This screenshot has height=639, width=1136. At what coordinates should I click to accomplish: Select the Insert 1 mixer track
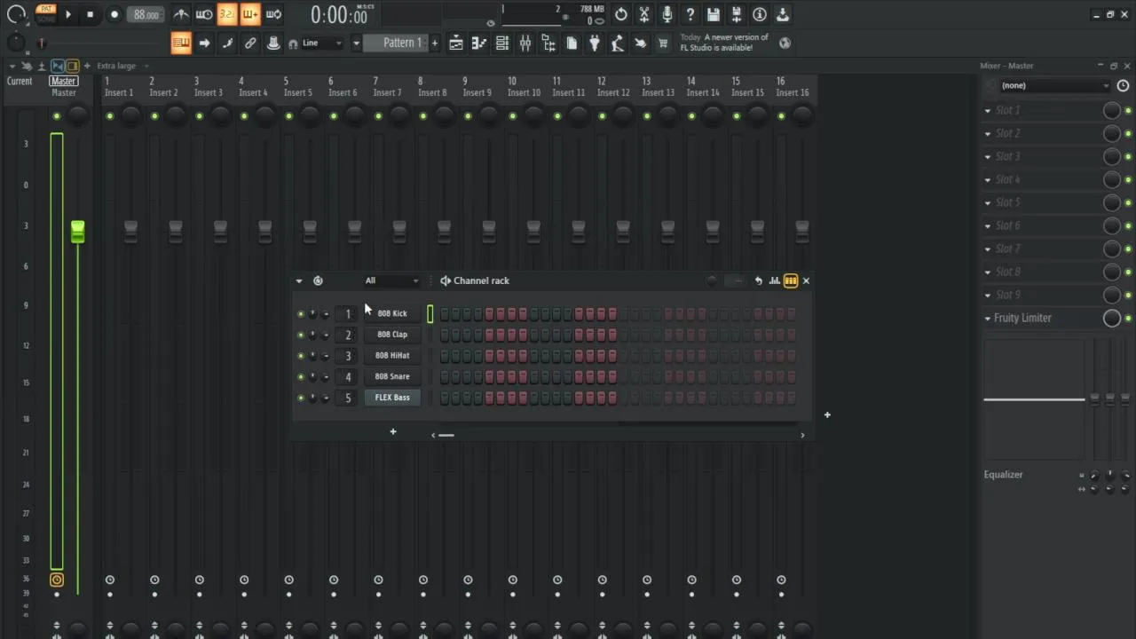pyautogui.click(x=119, y=86)
